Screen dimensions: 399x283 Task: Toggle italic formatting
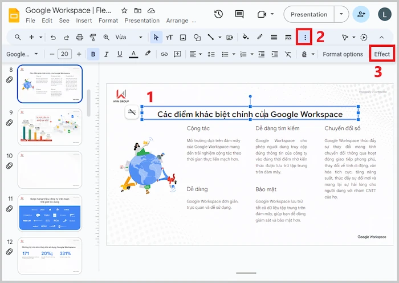pyautogui.click(x=107, y=54)
